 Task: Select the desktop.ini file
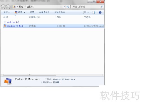point(13,22)
